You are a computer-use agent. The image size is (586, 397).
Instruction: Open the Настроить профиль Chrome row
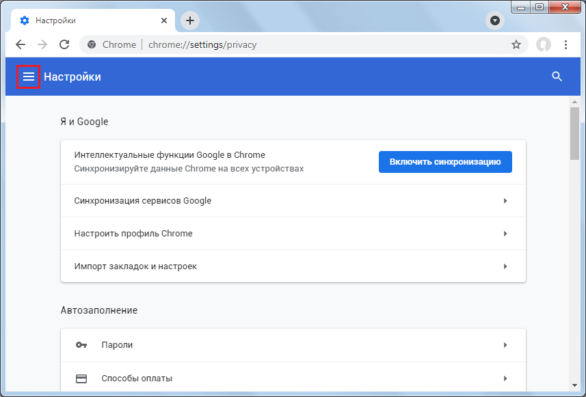(x=293, y=234)
